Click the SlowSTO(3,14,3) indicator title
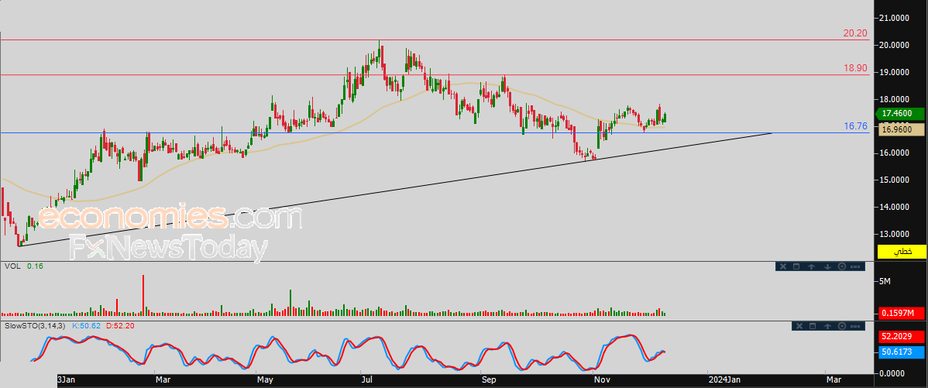 [x=36, y=326]
